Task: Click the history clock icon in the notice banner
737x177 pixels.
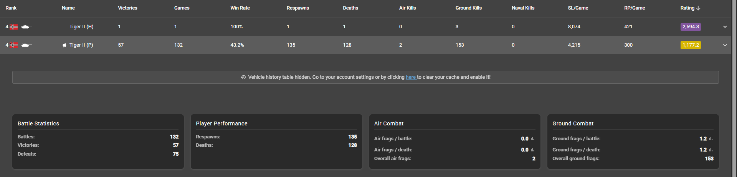Action: (243, 77)
